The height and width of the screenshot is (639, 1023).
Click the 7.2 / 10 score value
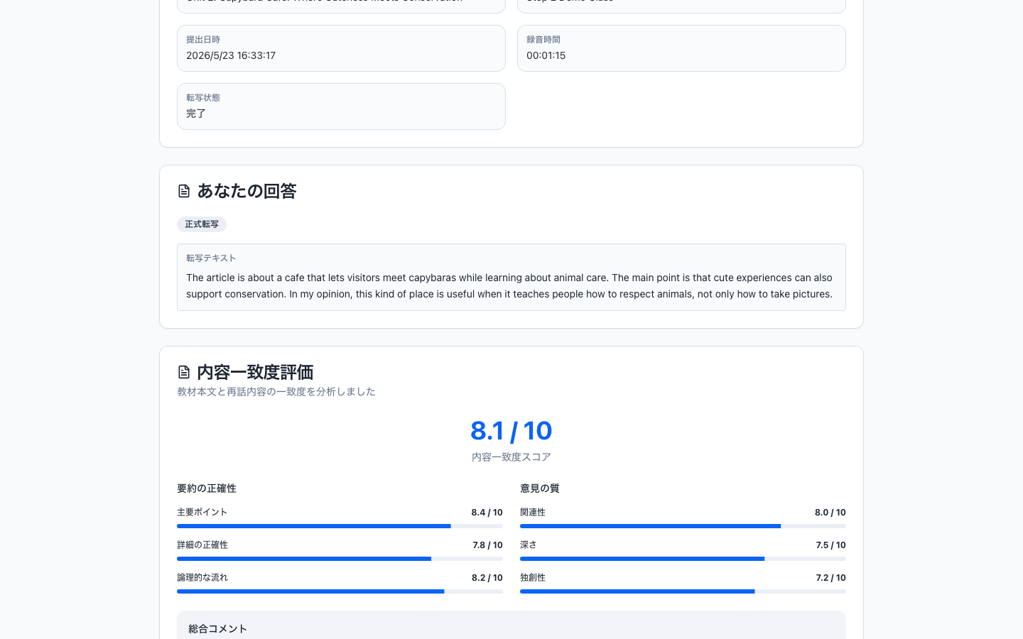point(831,578)
